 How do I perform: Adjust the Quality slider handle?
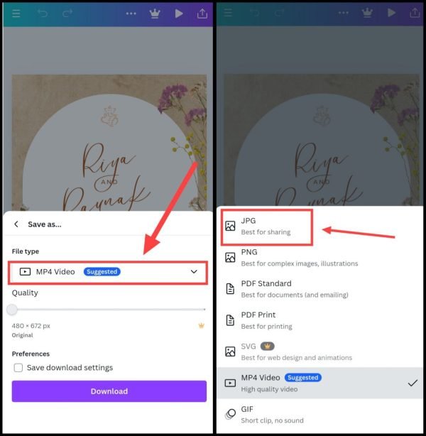12,310
